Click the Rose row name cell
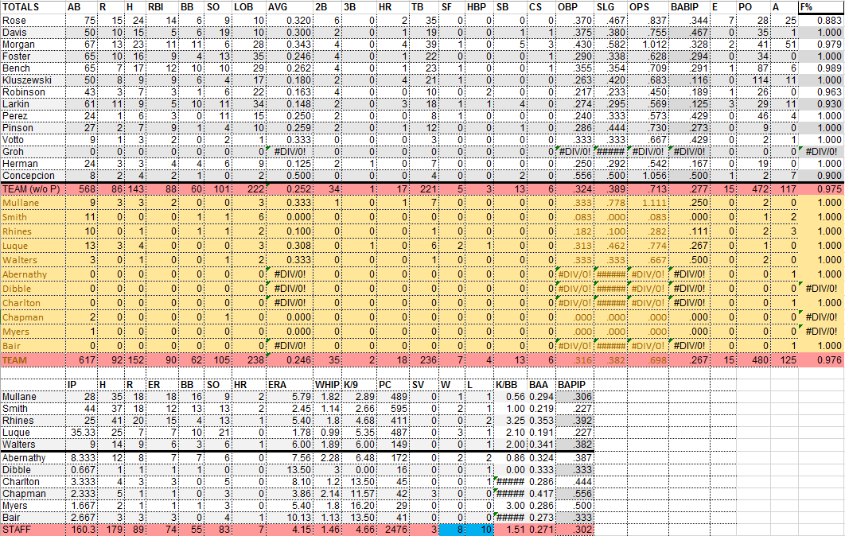 (x=33, y=21)
